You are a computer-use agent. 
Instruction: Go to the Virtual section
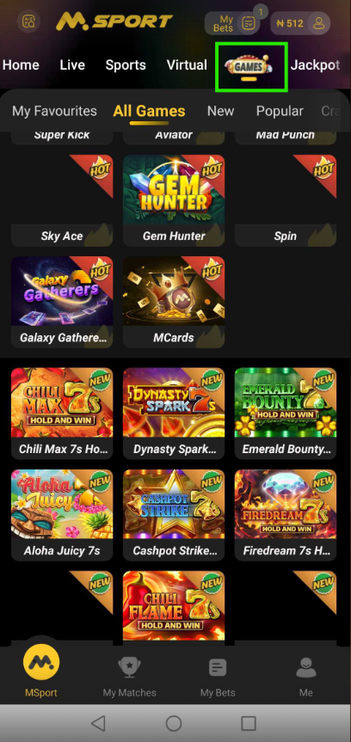coord(187,64)
